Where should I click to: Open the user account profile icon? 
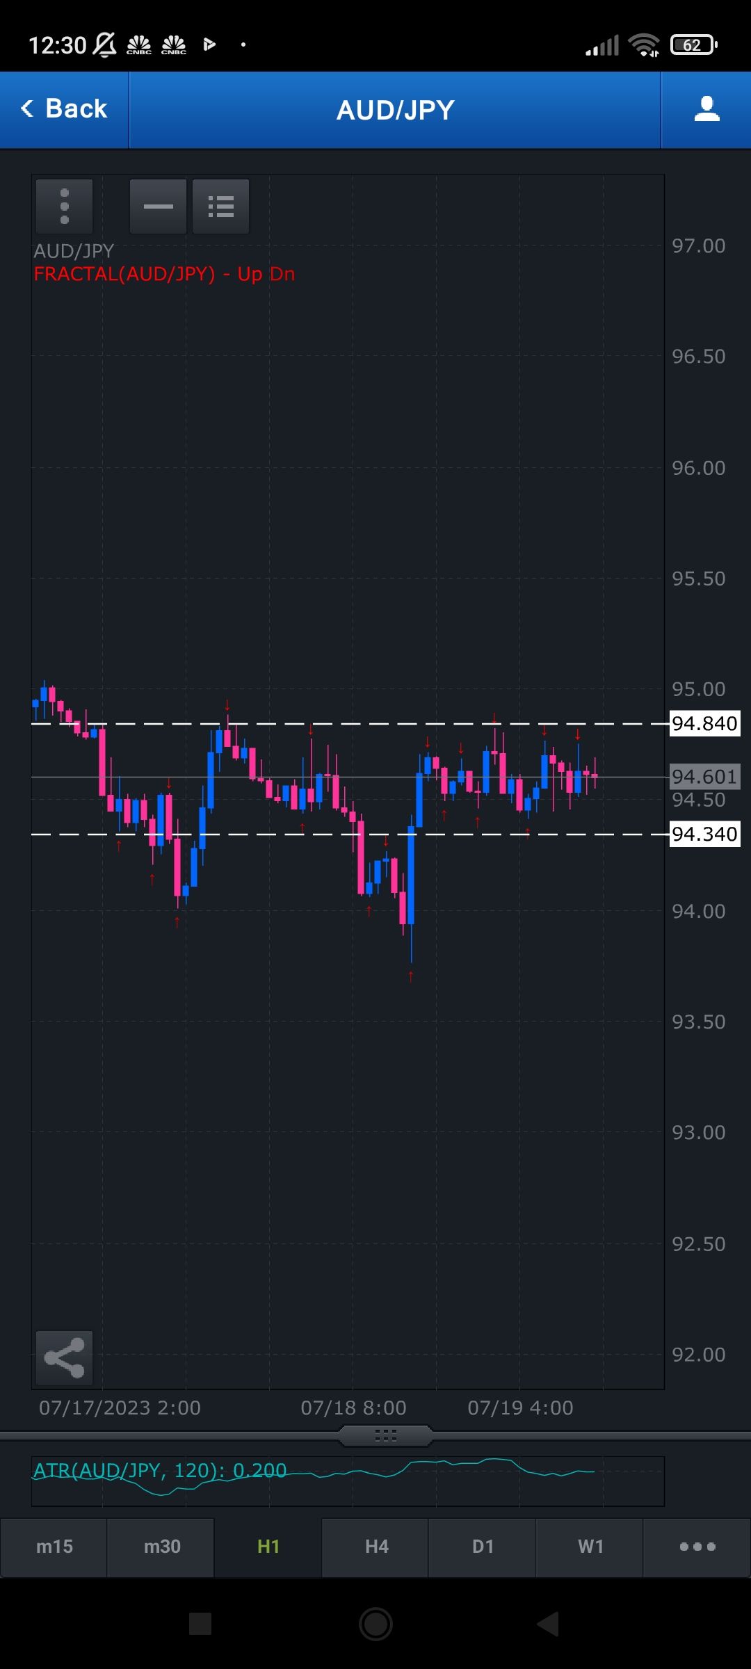[x=706, y=110]
